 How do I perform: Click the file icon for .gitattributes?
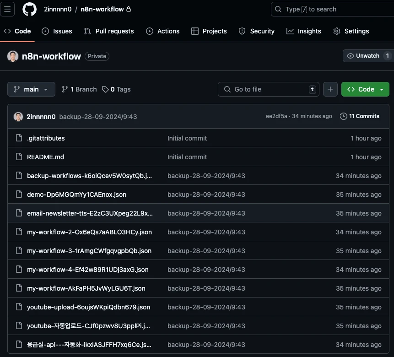coord(19,138)
